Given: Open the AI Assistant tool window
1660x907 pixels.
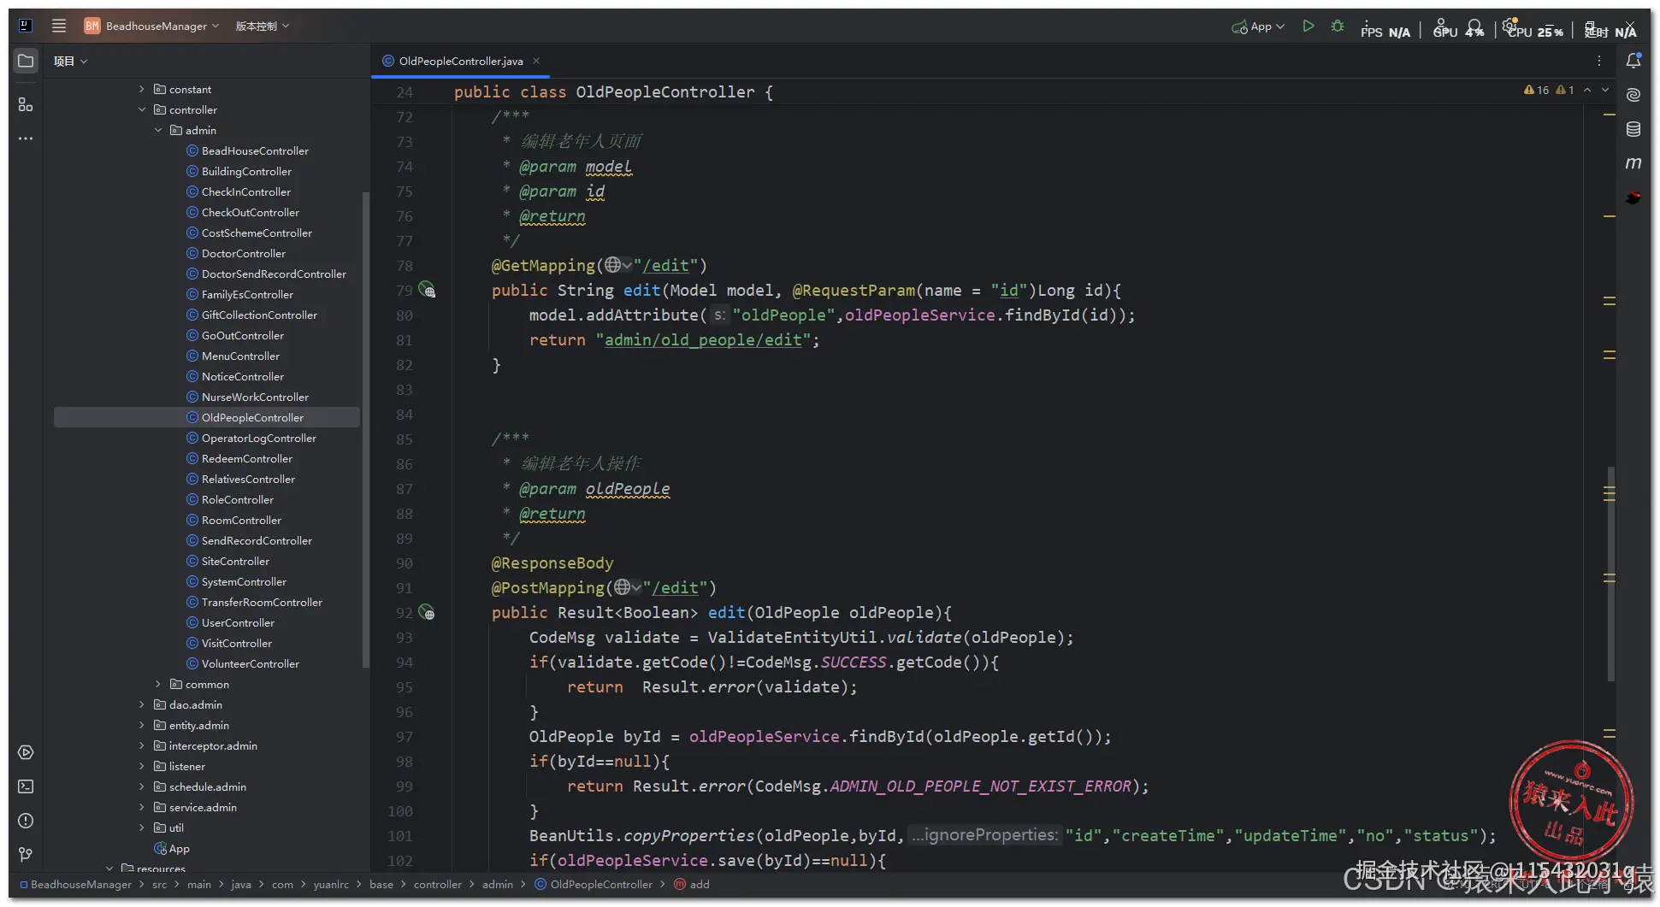Looking at the screenshot, I should (1633, 95).
